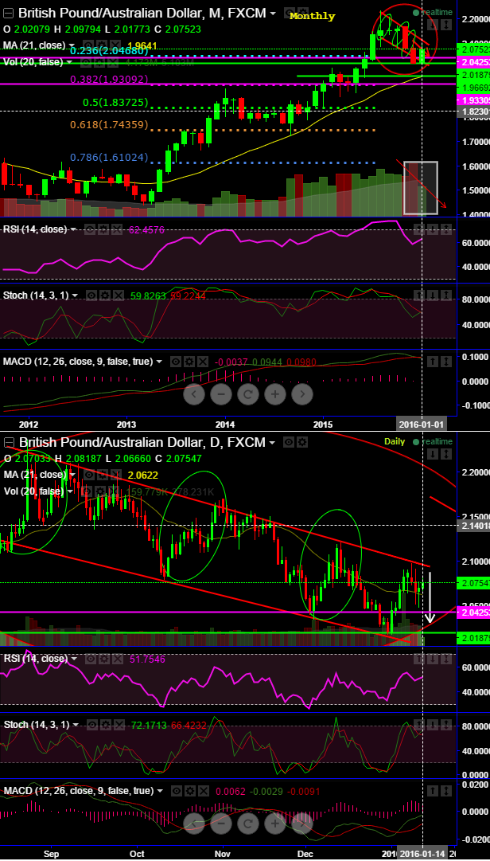Expand the MA (21, close) dropdown in monthly chart
The height and width of the screenshot is (861, 490).
pyautogui.click(x=72, y=45)
